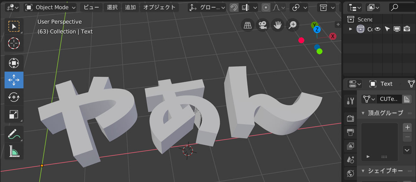The image size is (416, 182).
Task: Toggle collection visibility eye icon
Action: (x=378, y=29)
